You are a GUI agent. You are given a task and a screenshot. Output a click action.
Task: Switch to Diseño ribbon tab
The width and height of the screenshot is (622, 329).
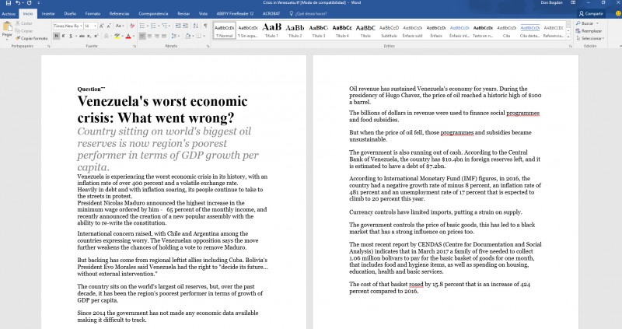[x=70, y=13]
